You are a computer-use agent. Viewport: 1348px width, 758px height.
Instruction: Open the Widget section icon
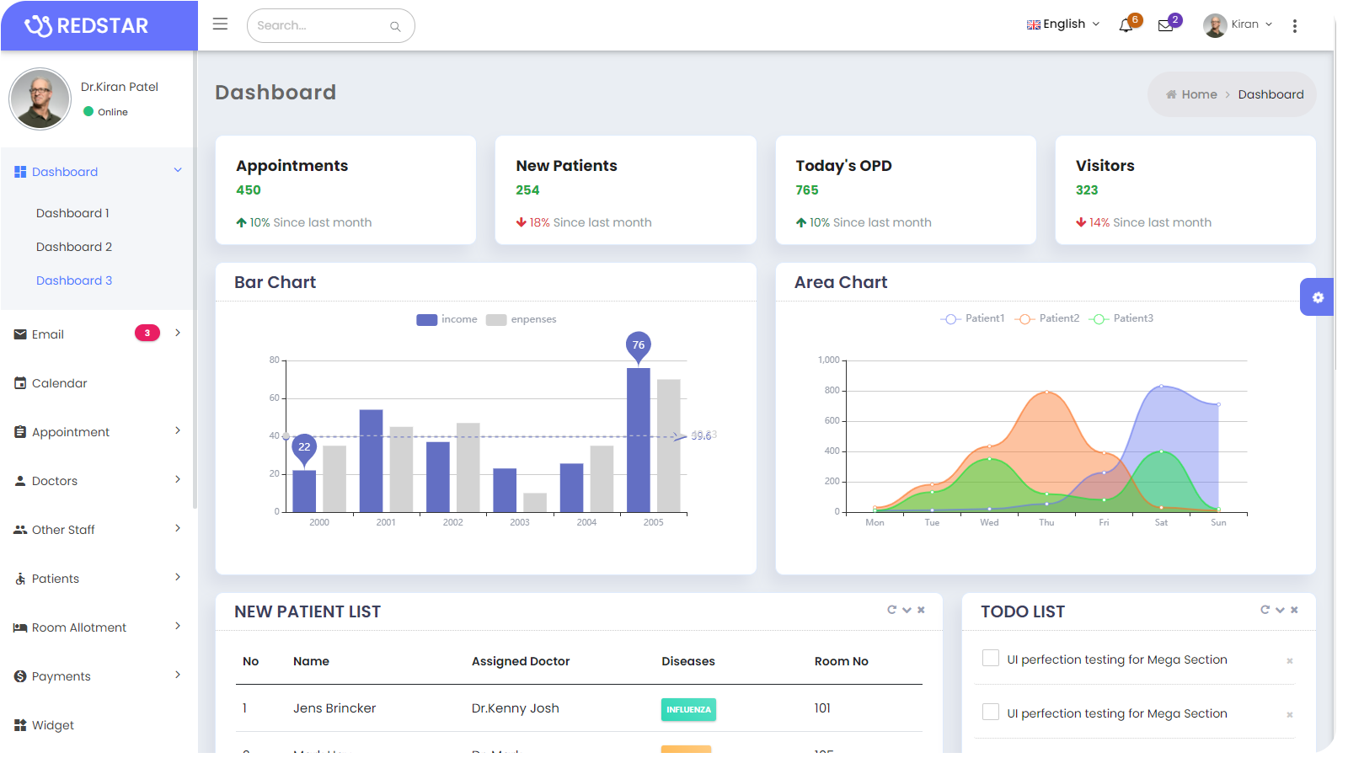pyautogui.click(x=19, y=724)
